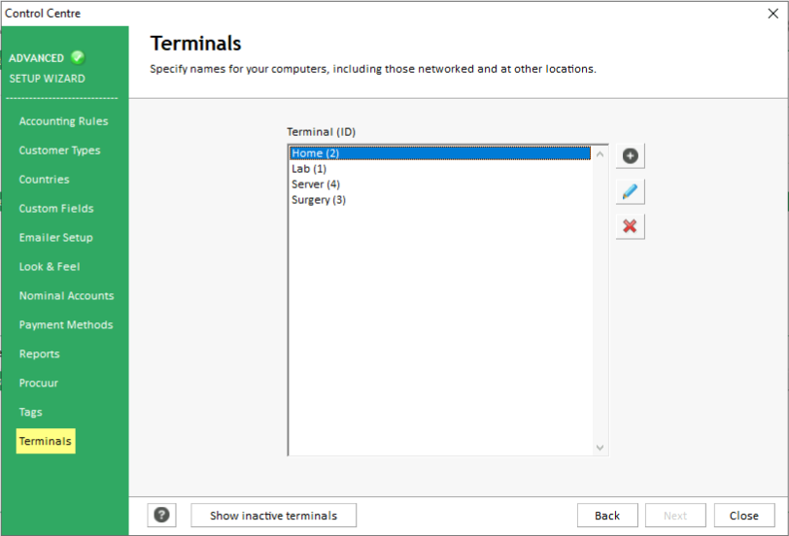The width and height of the screenshot is (789, 536).
Task: Click the green check icon beside ADVANCED
Action: pyautogui.click(x=78, y=57)
